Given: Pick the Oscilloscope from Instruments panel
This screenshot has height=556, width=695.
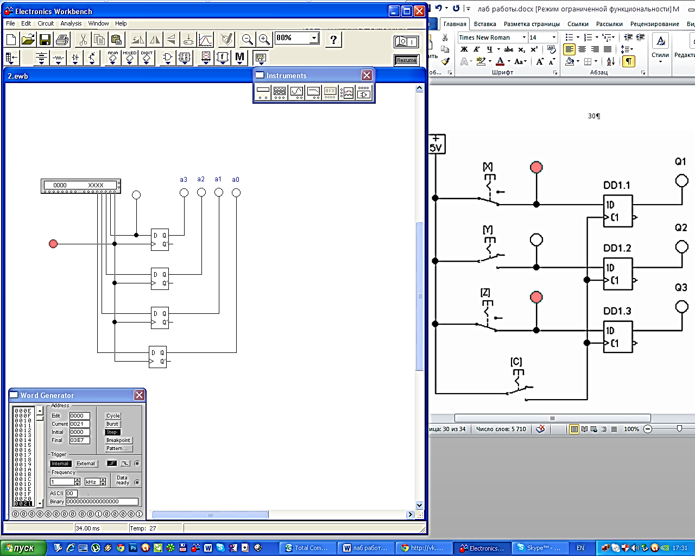Looking at the screenshot, I should coord(296,93).
